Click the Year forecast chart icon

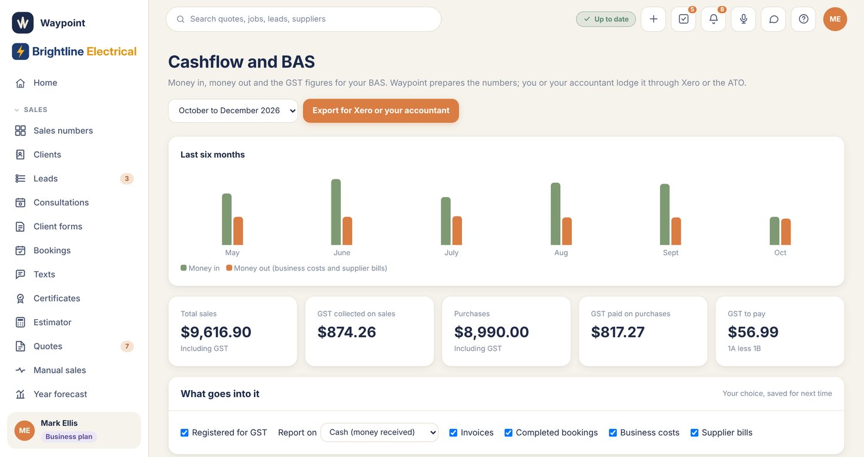(21, 394)
